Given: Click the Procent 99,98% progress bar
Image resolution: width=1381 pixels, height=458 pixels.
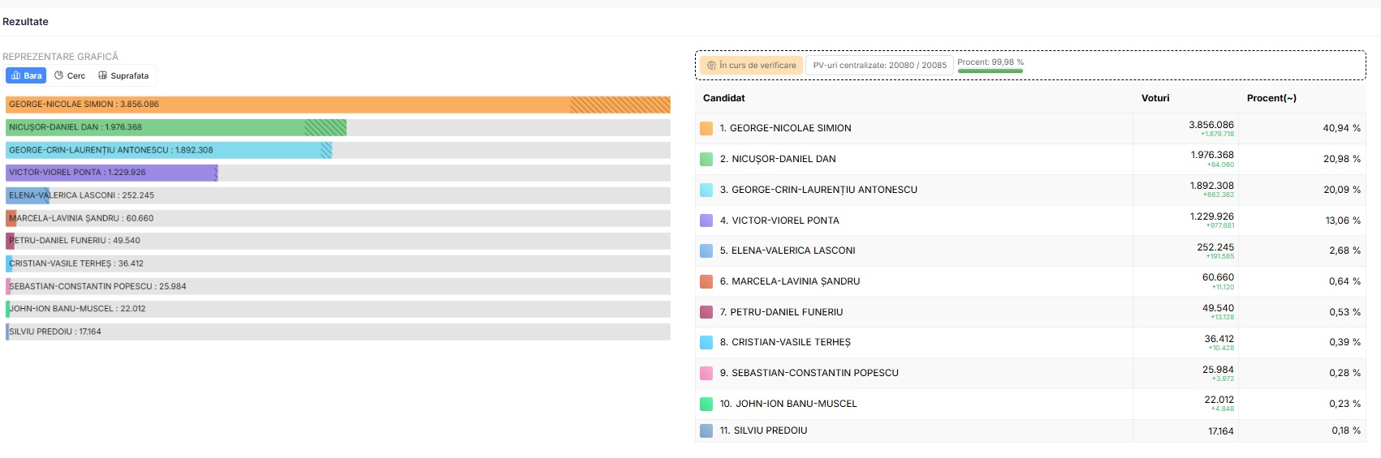Looking at the screenshot, I should [x=990, y=71].
